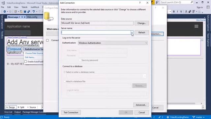Click the Unbound radio button in designer

[9, 49]
